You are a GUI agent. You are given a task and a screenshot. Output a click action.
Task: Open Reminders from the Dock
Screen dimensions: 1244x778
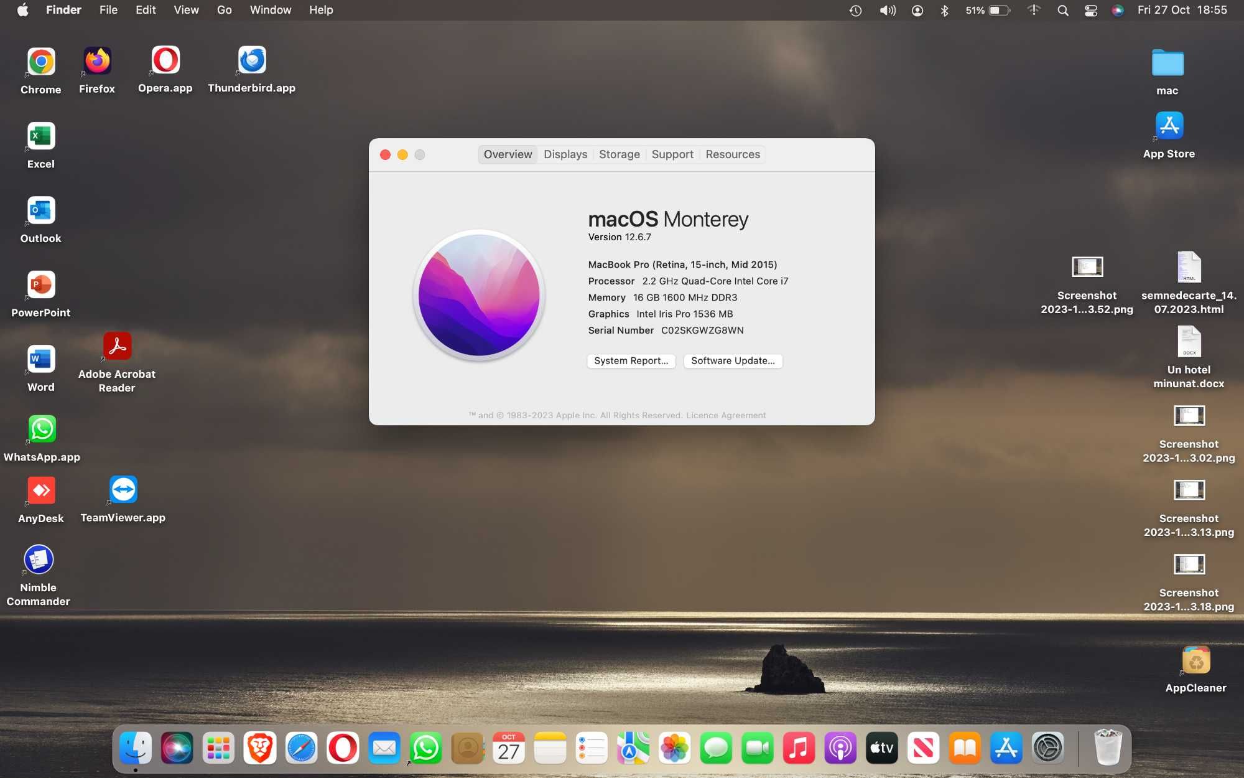click(592, 748)
